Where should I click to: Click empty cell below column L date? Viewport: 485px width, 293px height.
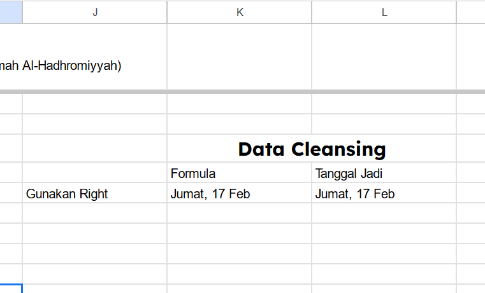coord(384,213)
